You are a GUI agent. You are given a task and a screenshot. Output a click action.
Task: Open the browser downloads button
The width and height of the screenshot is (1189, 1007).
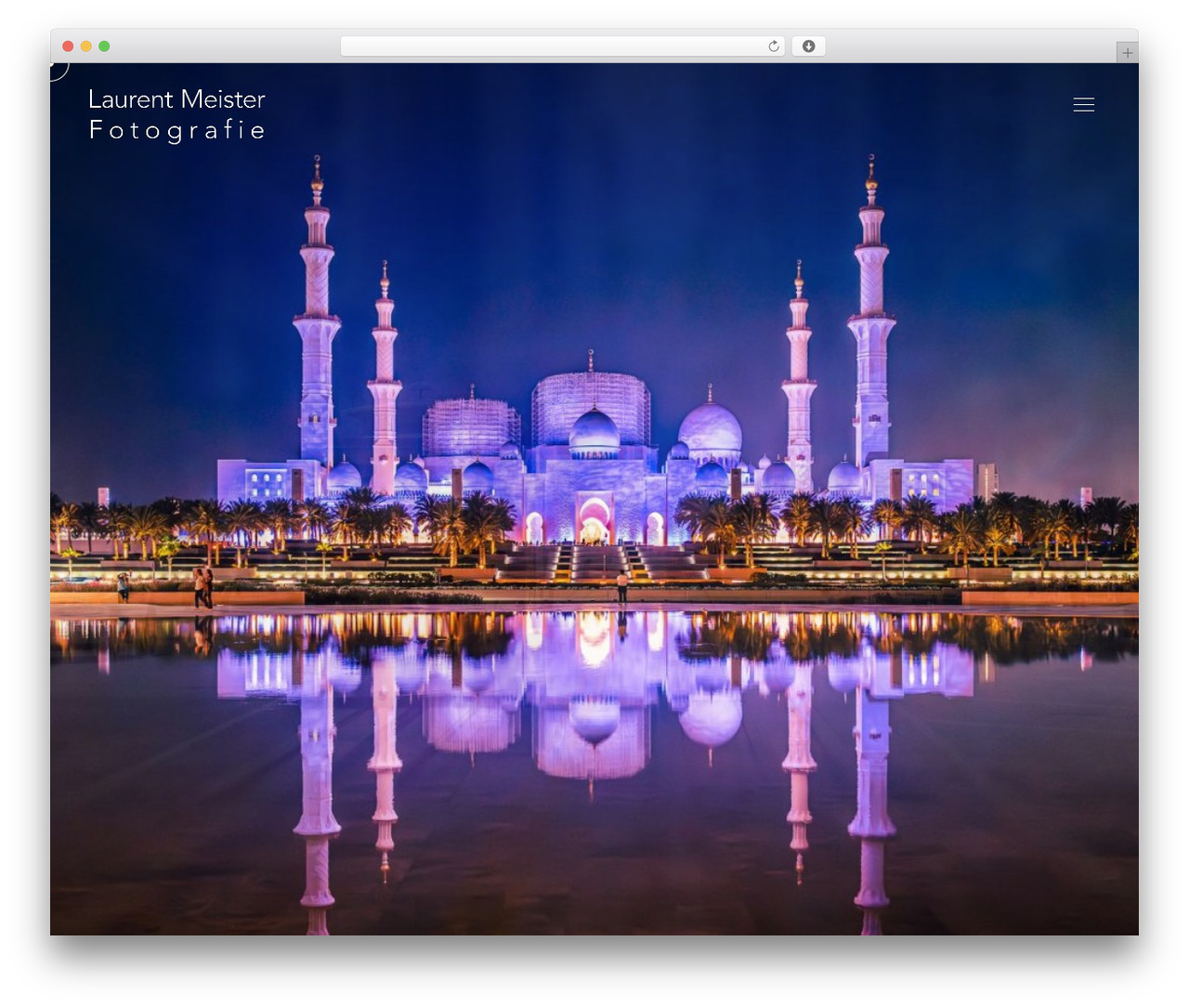click(808, 46)
